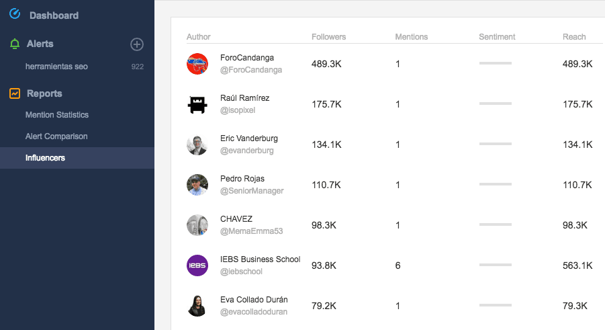
Task: Open Raúl Ramírez author name
Action: tap(244, 97)
